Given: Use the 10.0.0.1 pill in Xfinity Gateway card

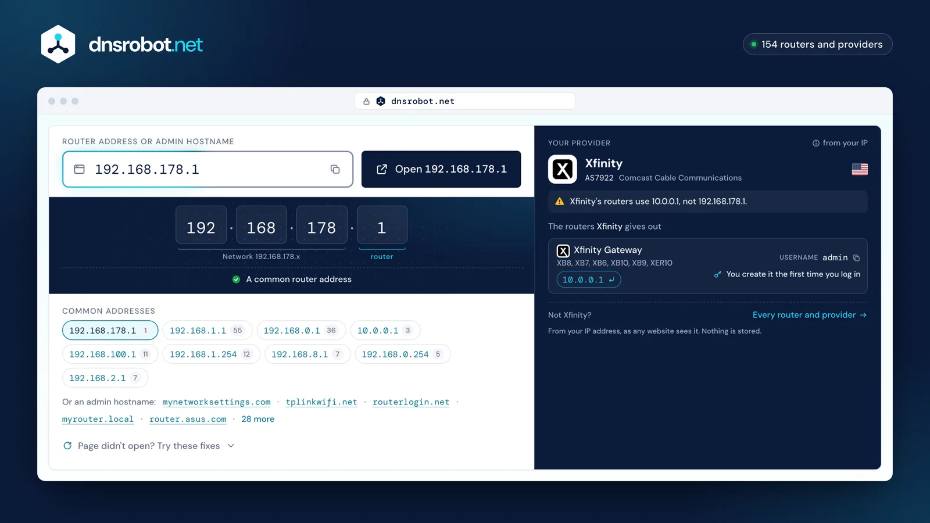Looking at the screenshot, I should point(589,280).
